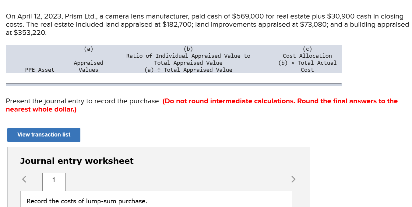The width and height of the screenshot is (412, 207).
Task: Select the Journal entry worksheet title
Action: pyautogui.click(x=77, y=161)
